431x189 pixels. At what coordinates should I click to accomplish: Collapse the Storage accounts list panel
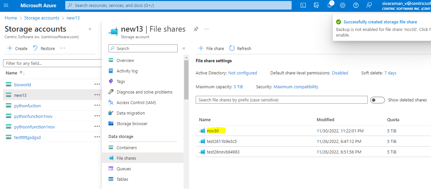[x=90, y=29]
